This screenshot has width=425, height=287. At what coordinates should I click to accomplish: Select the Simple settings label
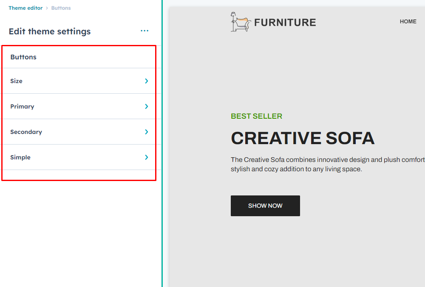[20, 157]
